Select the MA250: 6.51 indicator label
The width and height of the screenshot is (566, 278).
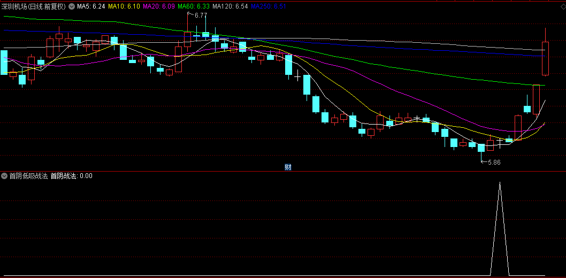pos(268,6)
